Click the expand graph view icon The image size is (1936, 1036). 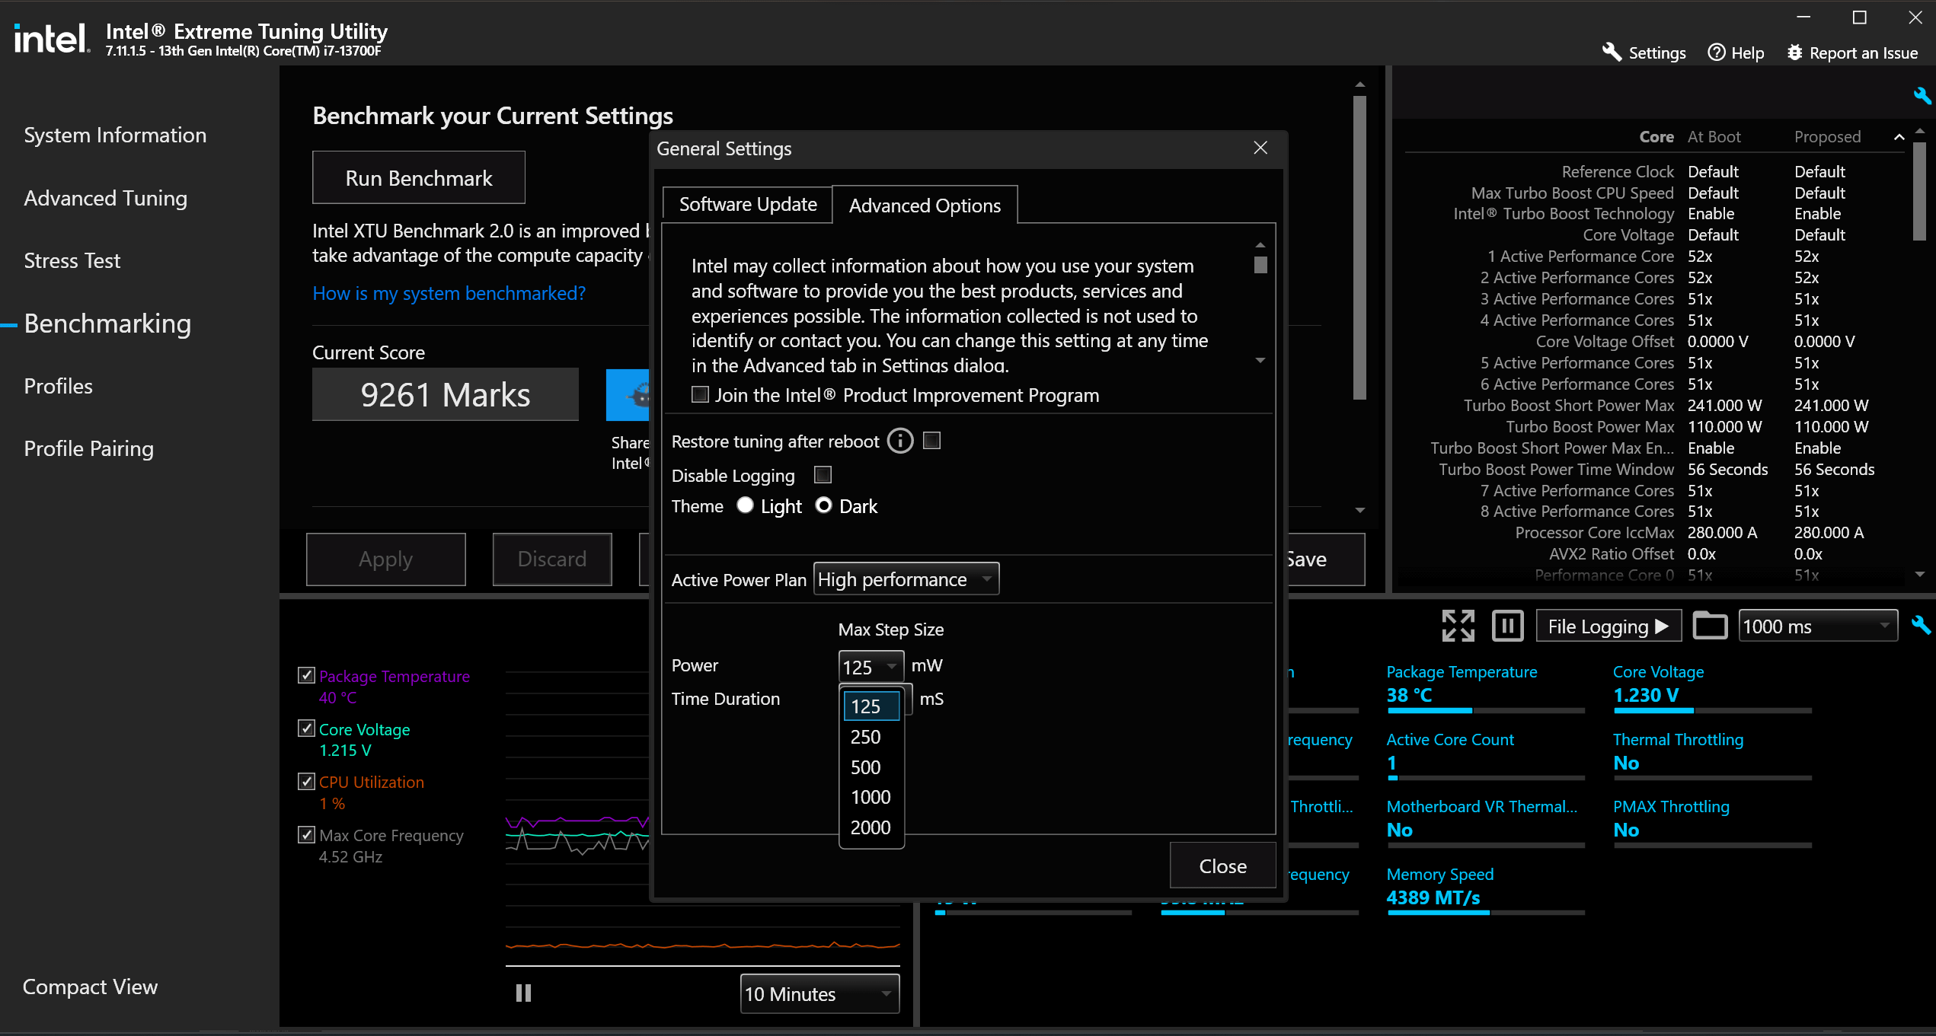1458,626
